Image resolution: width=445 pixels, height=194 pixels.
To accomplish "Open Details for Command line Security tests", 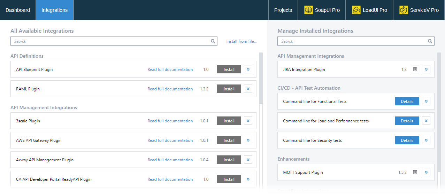I will tap(407, 140).
